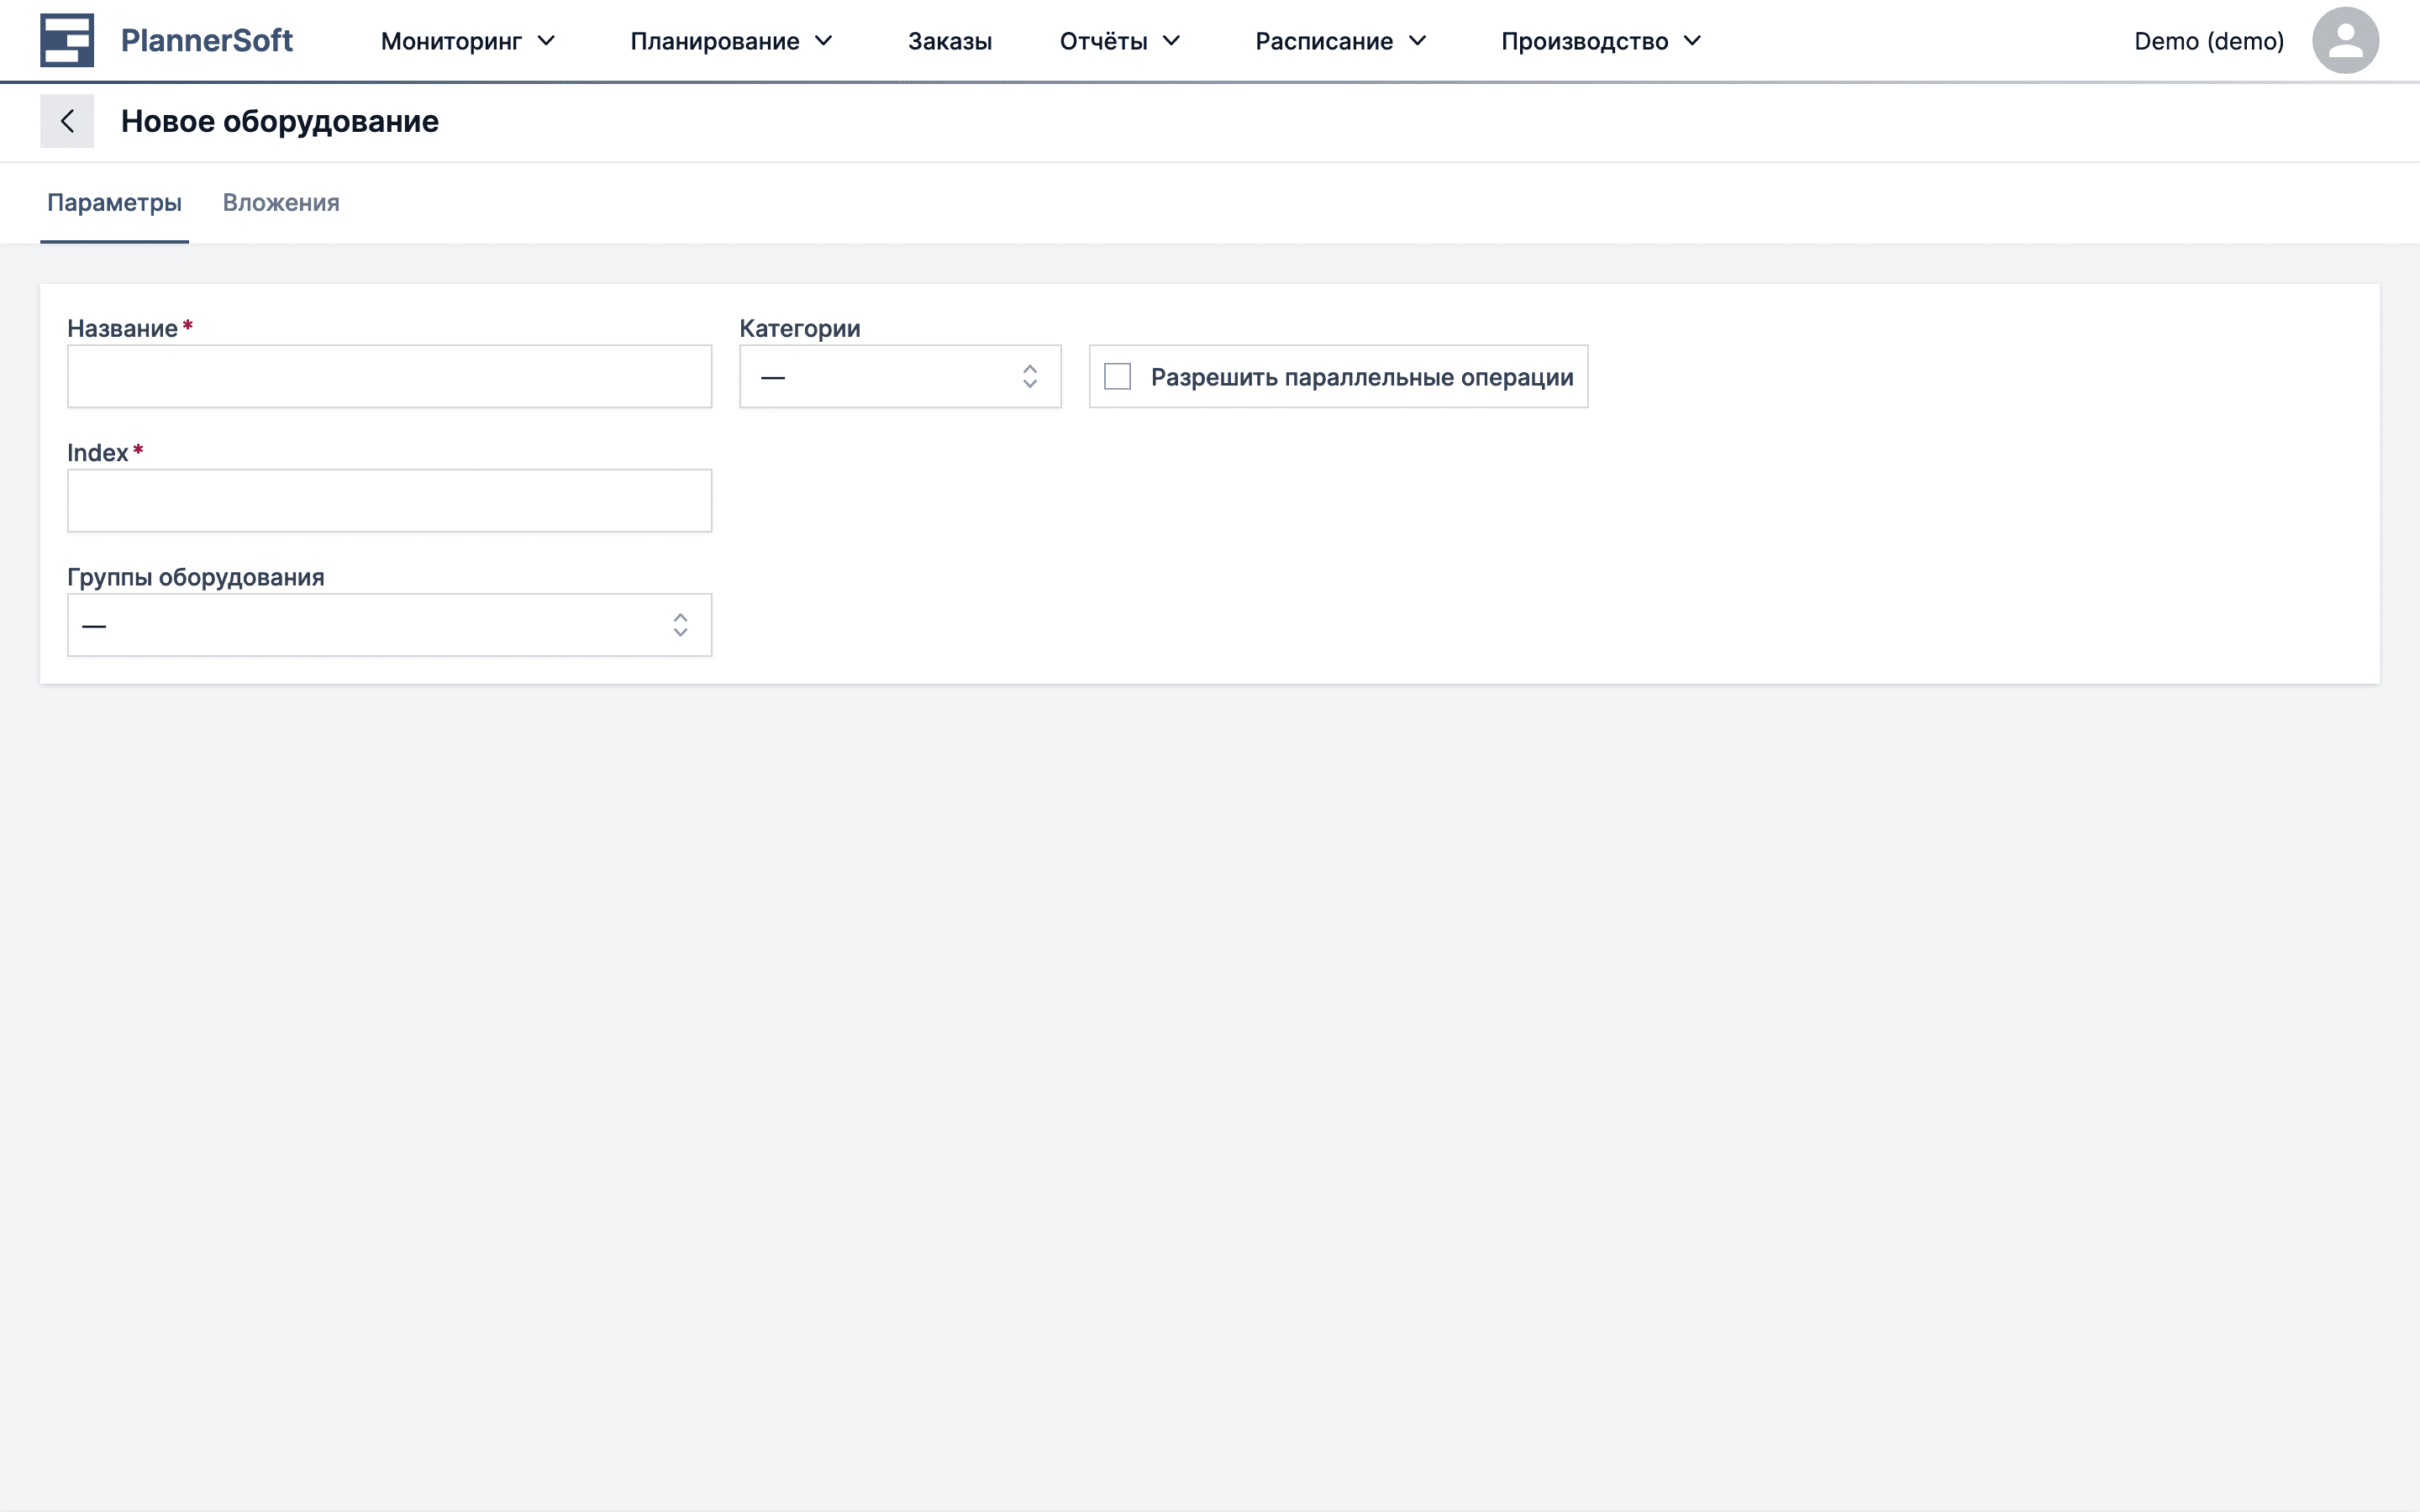Image resolution: width=2420 pixels, height=1512 pixels.
Task: Expand the Мониторинг menu chevron
Action: tap(546, 41)
